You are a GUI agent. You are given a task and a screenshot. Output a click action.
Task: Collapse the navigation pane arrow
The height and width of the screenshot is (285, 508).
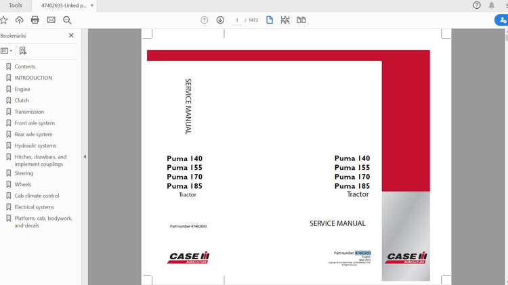[x=85, y=157]
